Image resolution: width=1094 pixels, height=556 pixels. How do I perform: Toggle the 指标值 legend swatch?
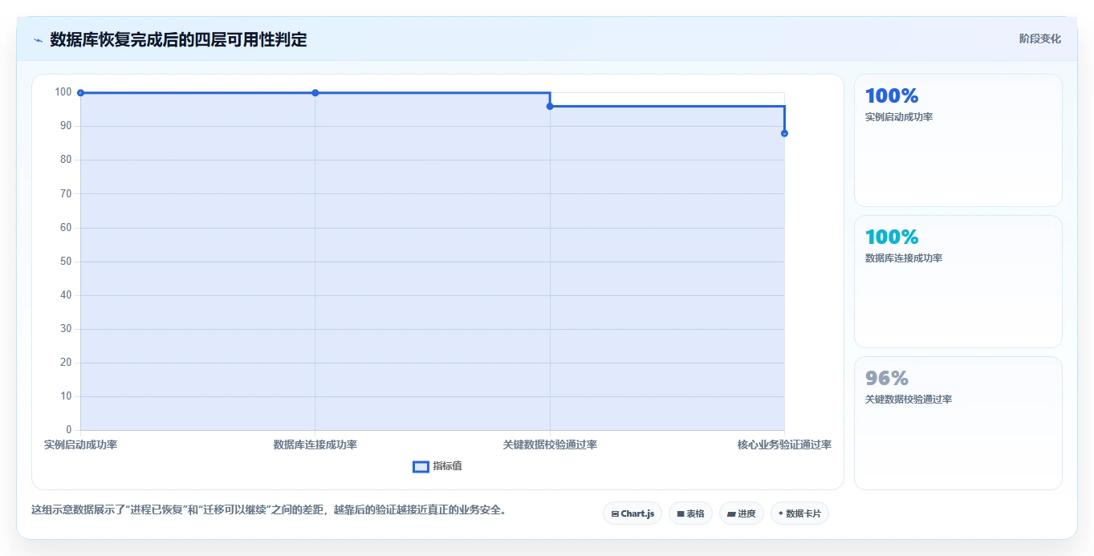(x=421, y=467)
